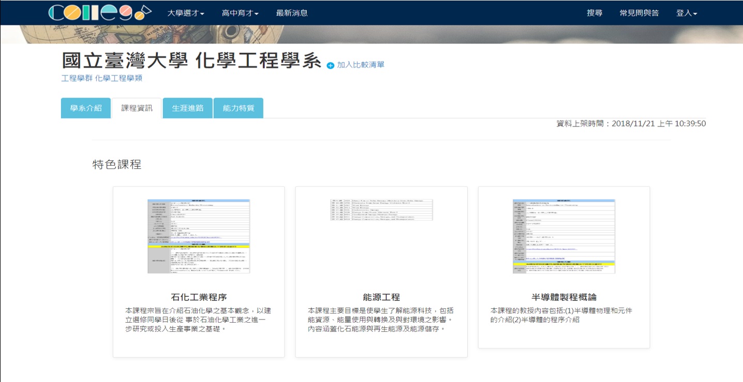743x382 pixels.
Task: Open the 搜尋 page
Action: 595,13
